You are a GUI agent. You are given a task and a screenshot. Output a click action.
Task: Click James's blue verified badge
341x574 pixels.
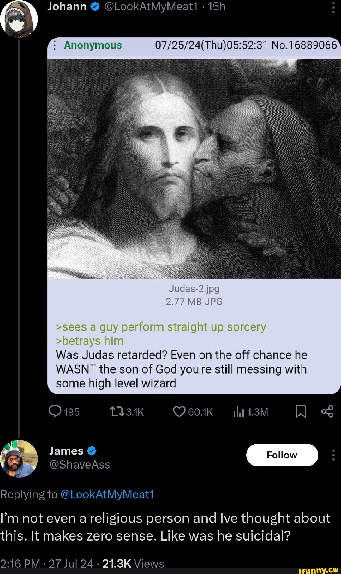pyautogui.click(x=92, y=451)
